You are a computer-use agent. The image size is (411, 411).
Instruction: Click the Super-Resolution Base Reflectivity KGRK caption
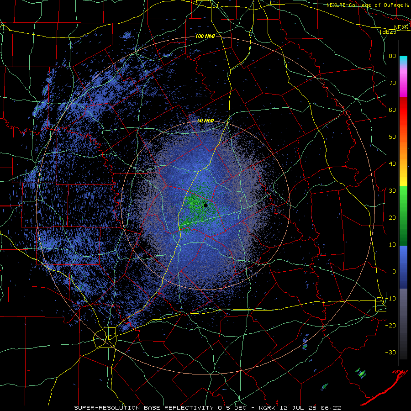tap(208, 408)
